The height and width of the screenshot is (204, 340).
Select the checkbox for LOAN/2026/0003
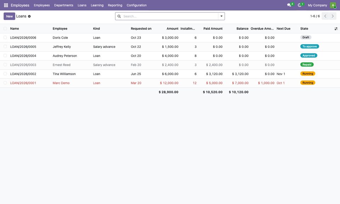click(5, 65)
